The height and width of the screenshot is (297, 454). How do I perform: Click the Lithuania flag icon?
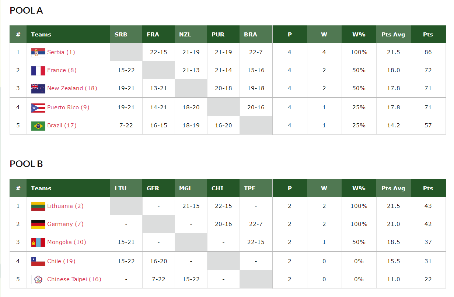(x=38, y=206)
